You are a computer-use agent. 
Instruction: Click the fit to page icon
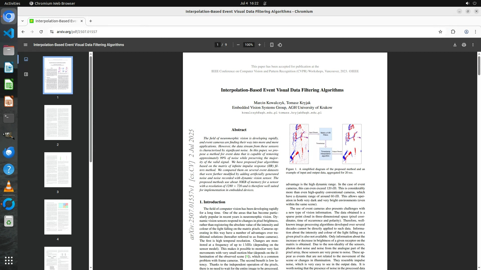272,45
